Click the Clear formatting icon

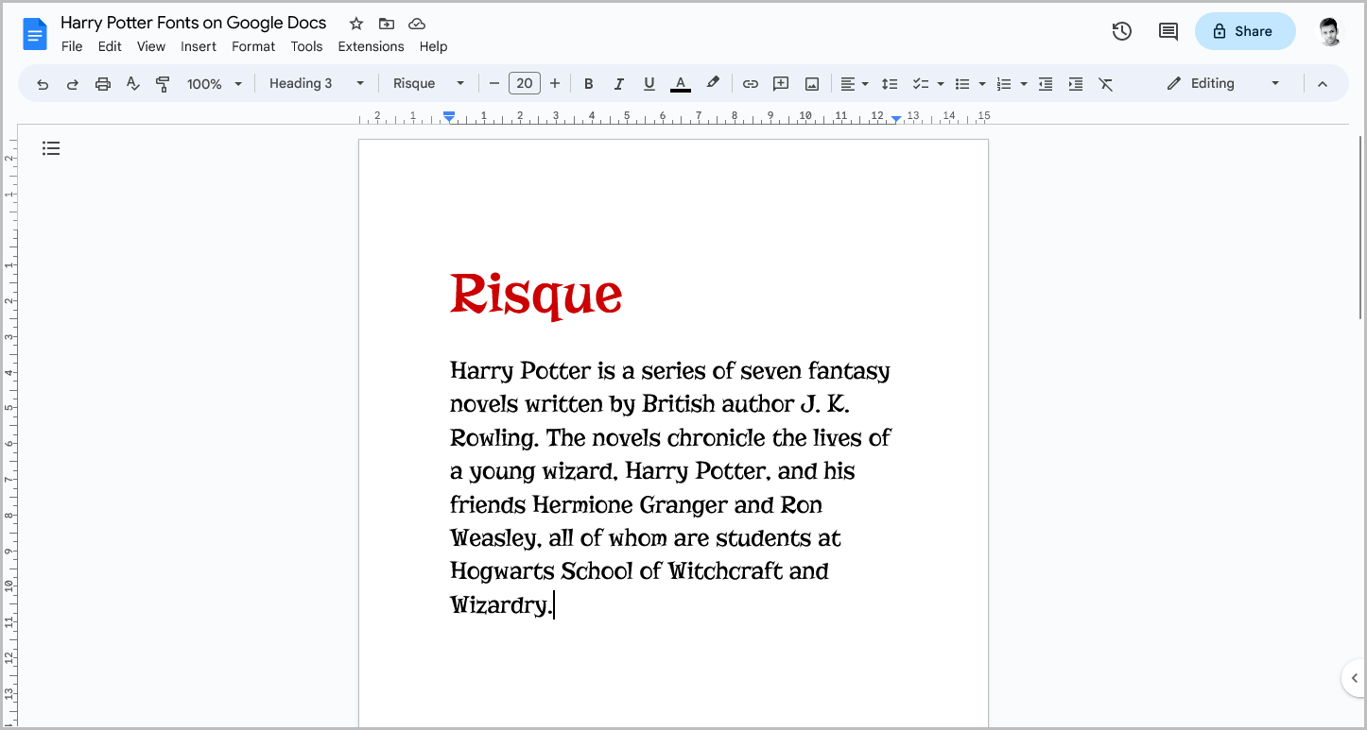[1106, 83]
